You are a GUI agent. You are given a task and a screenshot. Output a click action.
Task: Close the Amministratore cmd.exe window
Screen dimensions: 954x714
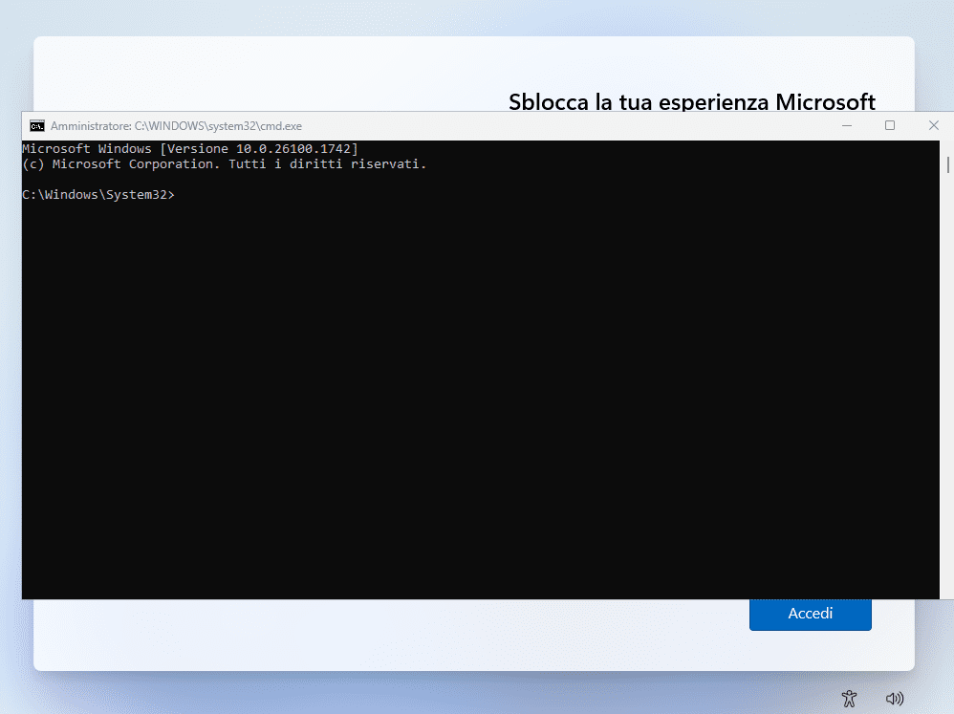933,125
